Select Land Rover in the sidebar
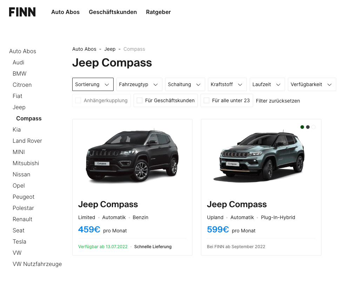Screen dimensions: 338x301 click(27, 141)
